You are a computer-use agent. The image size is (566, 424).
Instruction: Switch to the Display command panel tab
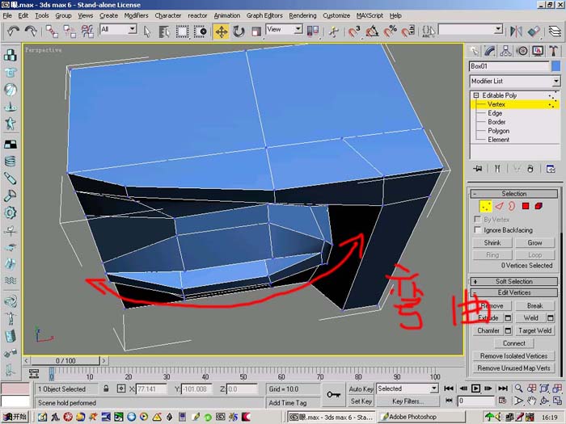coord(538,51)
